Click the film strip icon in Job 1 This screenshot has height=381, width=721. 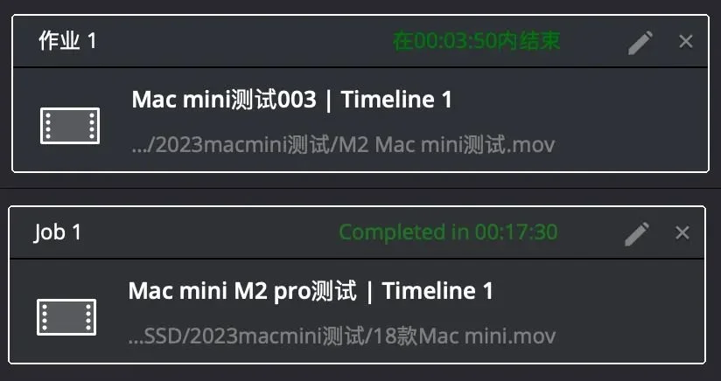(x=66, y=317)
